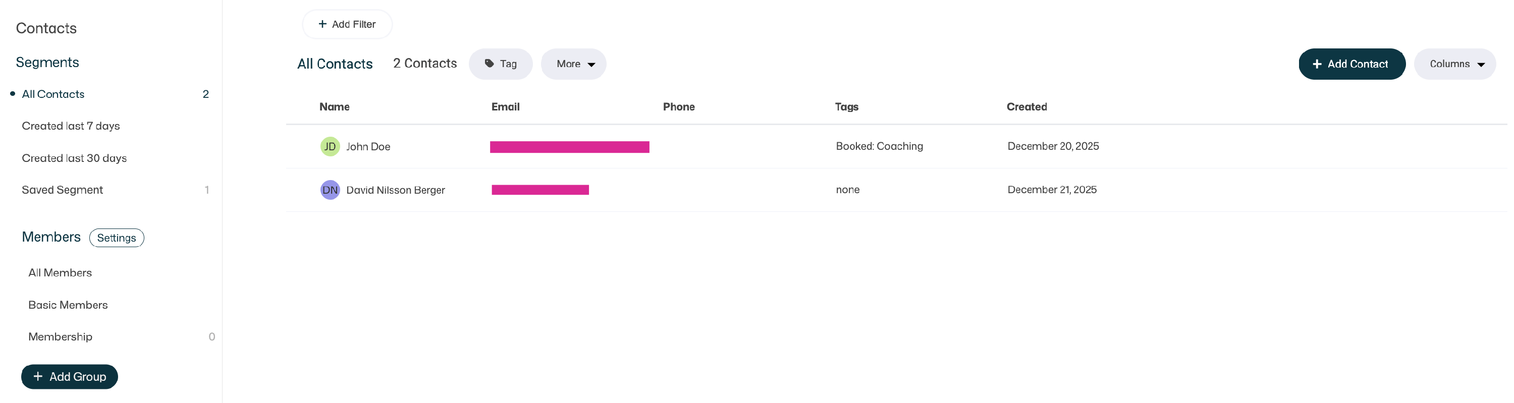Open Members Settings

(117, 238)
